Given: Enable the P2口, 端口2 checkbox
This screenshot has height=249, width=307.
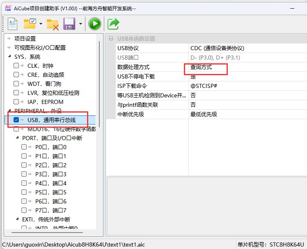Looking at the screenshot, I should [x=24, y=165].
